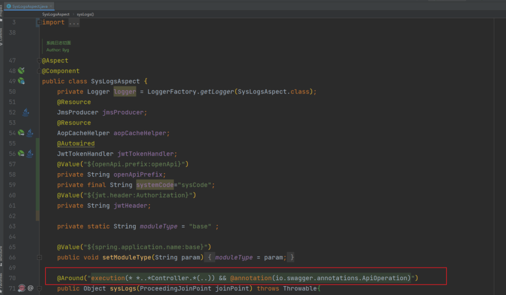Click the Spring gutter icon at line 49
This screenshot has height=295, width=506.
pyautogui.click(x=21, y=81)
